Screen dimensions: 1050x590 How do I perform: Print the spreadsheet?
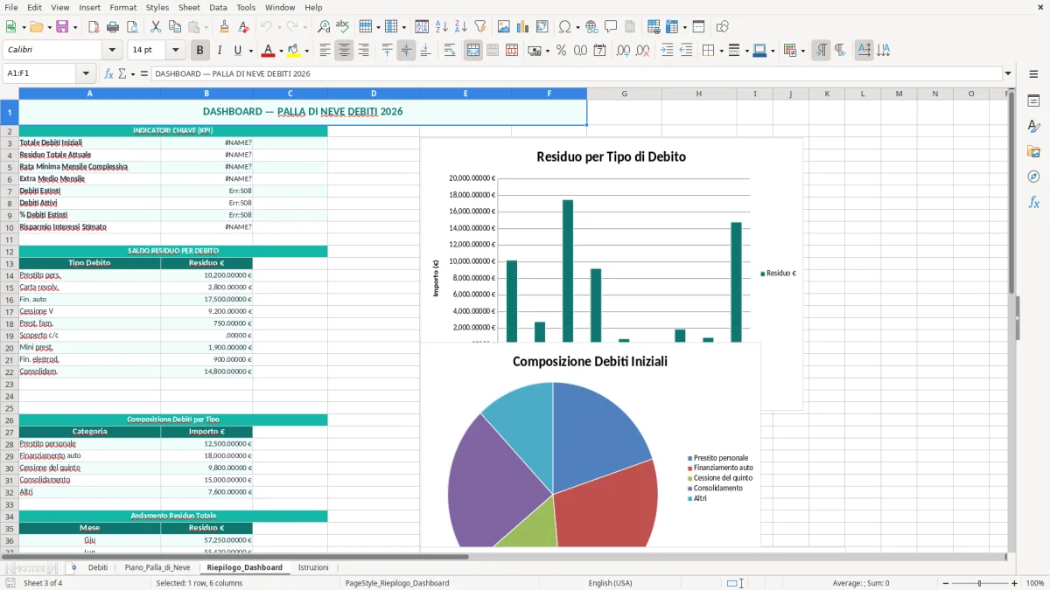(x=113, y=27)
